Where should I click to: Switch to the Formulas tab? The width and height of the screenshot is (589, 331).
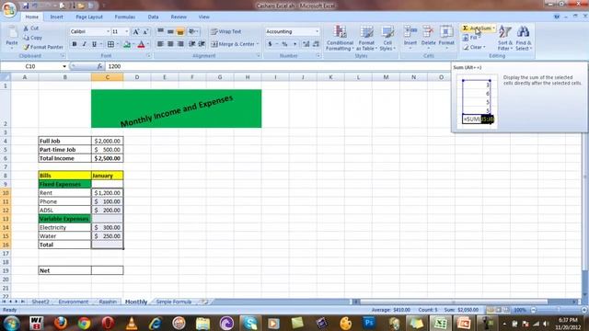(x=125, y=17)
